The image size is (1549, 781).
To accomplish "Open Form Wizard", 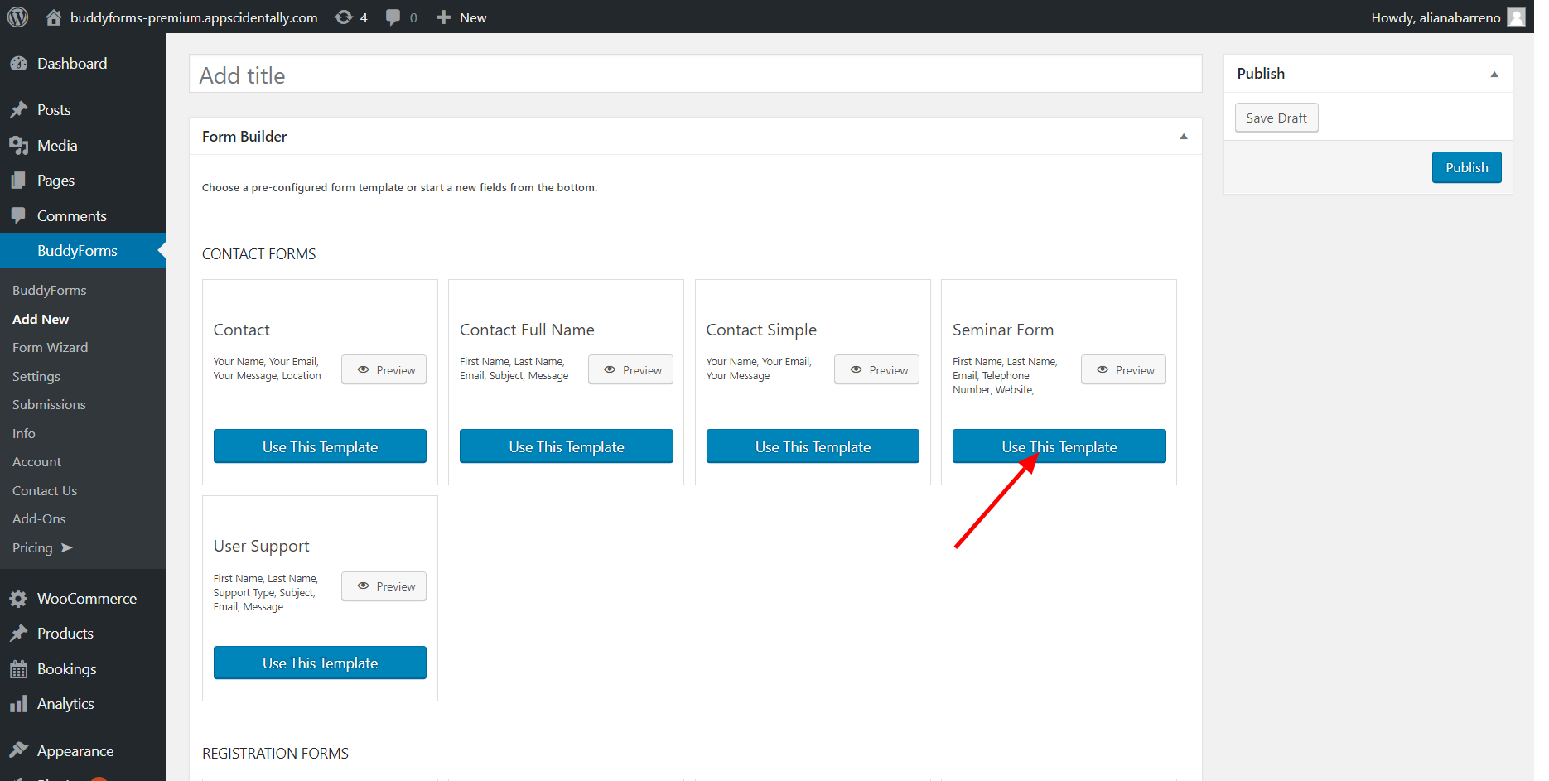I will coord(50,348).
